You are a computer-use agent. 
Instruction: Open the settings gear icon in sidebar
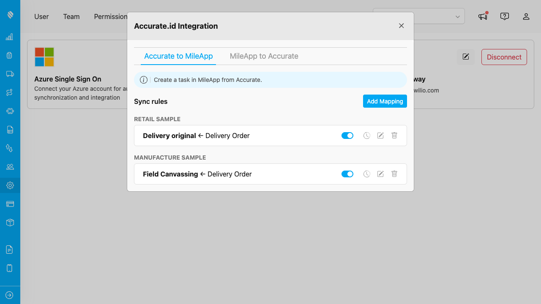[10, 185]
